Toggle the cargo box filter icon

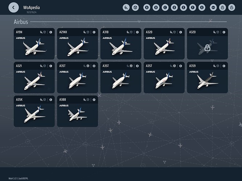coord(135,7)
